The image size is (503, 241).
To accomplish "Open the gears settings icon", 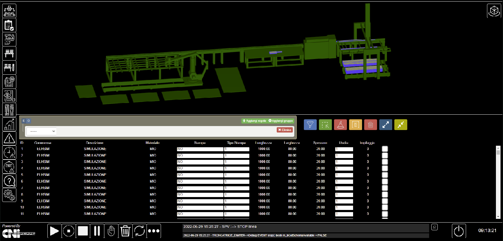I will pos(9,195).
